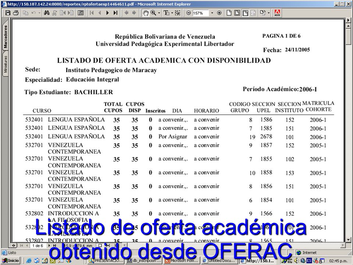Save a copy of the PDF
This screenshot has width=353, height=265.
8,13
